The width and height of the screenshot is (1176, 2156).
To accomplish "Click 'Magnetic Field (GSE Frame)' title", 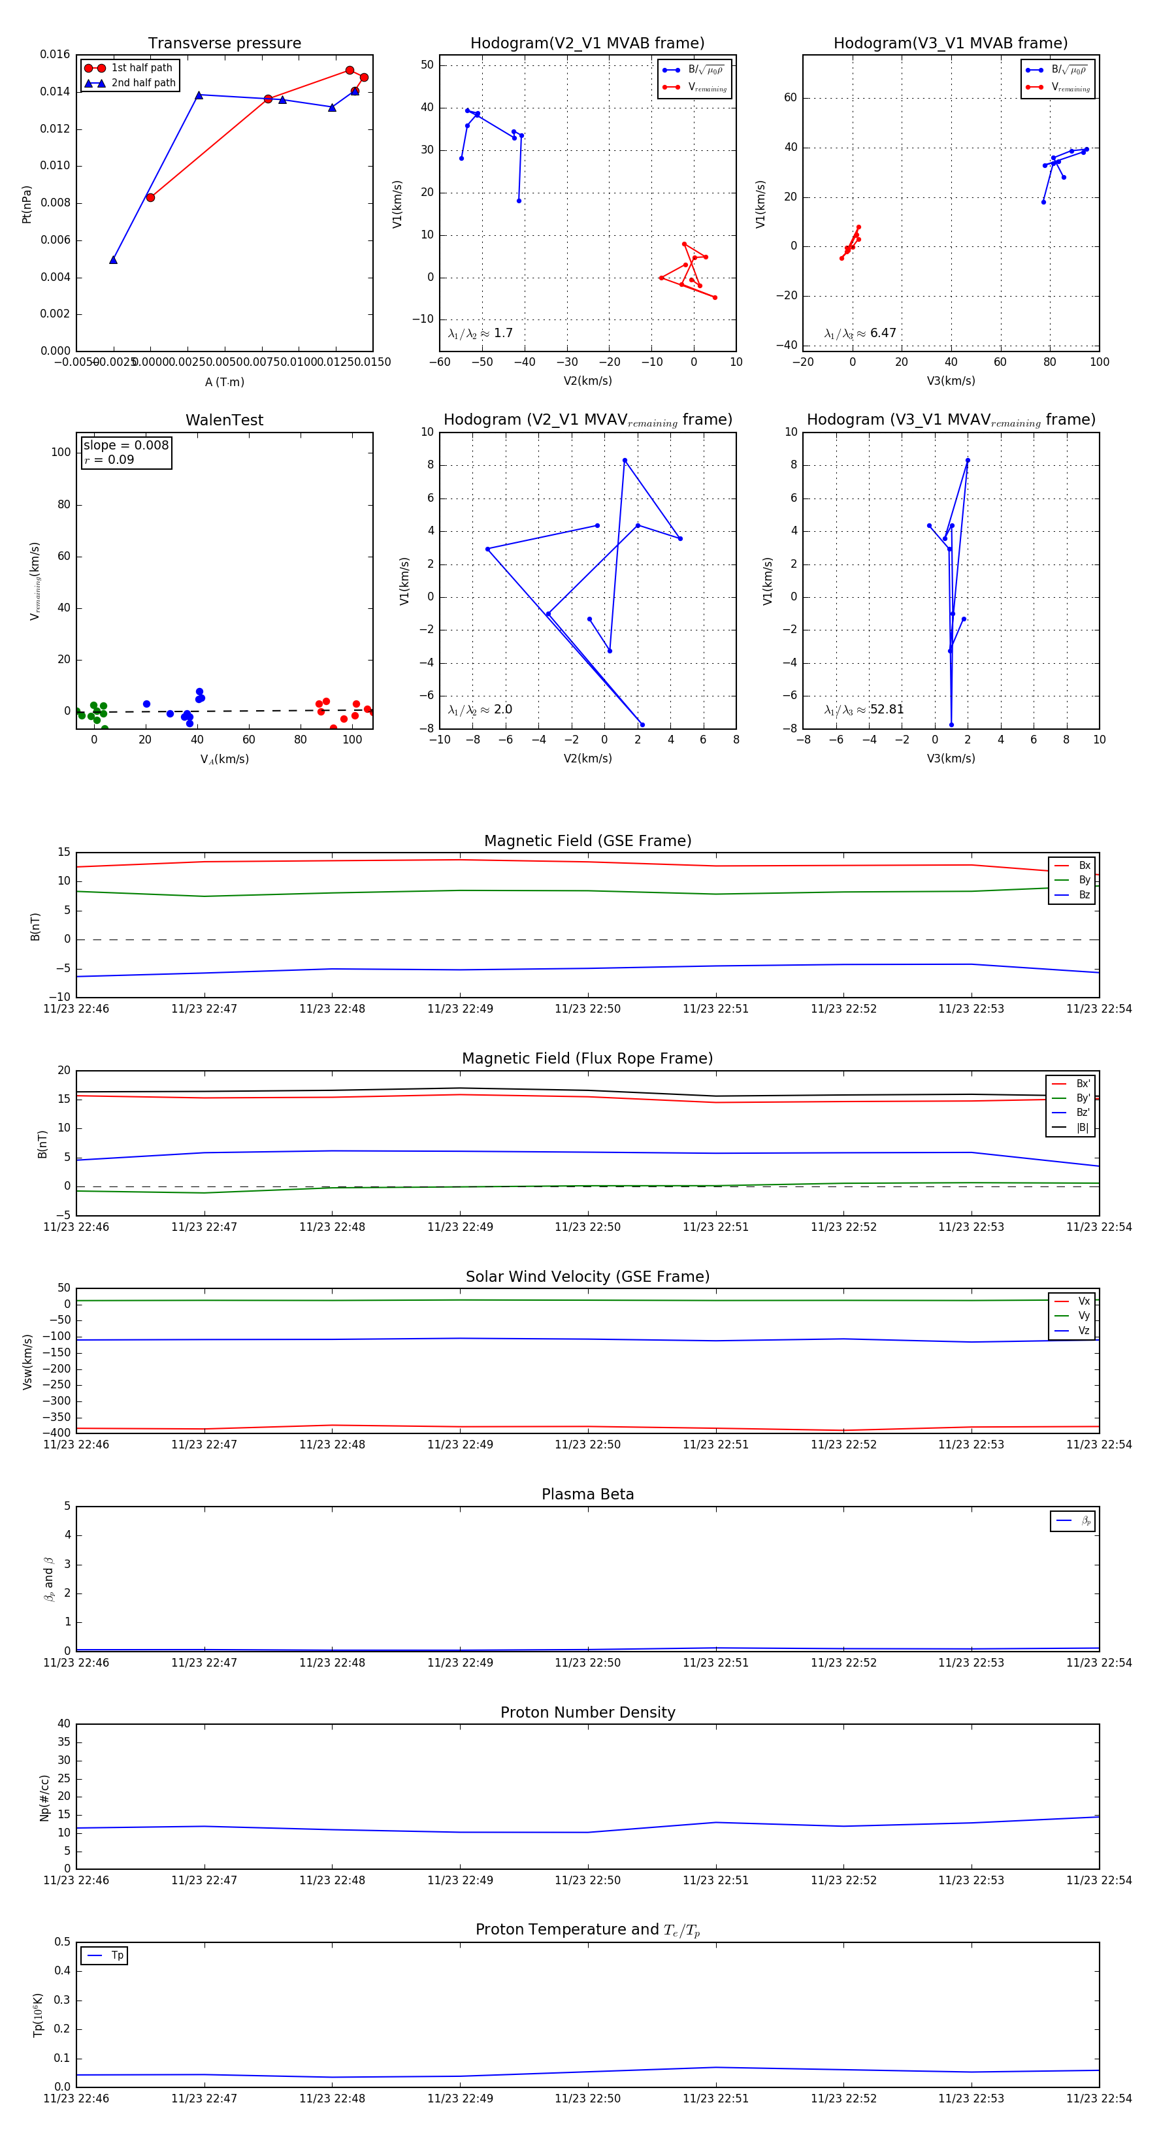I will [587, 841].
